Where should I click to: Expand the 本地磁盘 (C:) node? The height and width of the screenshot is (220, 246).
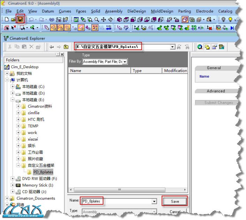click(13, 86)
